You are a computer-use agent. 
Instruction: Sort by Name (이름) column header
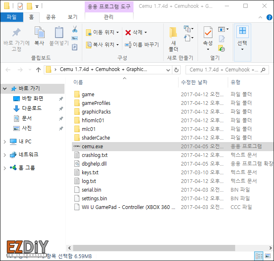point(78,82)
